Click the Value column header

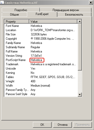pyautogui.click(x=53, y=22)
